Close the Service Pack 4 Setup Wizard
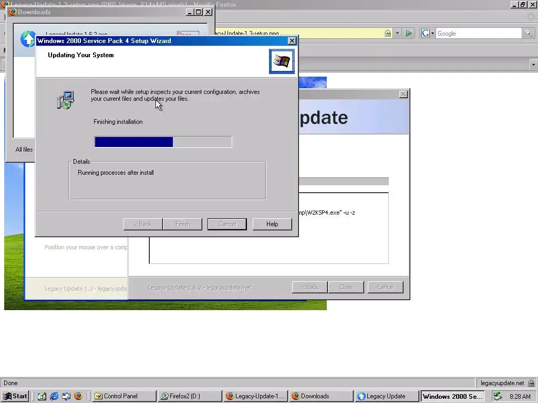Image resolution: width=538 pixels, height=403 pixels. pos(292,41)
